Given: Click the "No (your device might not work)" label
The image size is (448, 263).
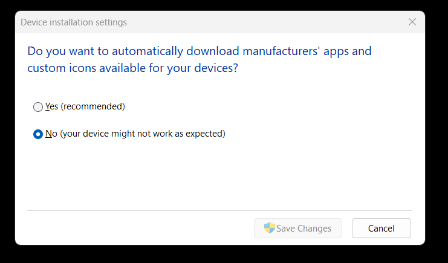Looking at the screenshot, I should [x=135, y=134].
